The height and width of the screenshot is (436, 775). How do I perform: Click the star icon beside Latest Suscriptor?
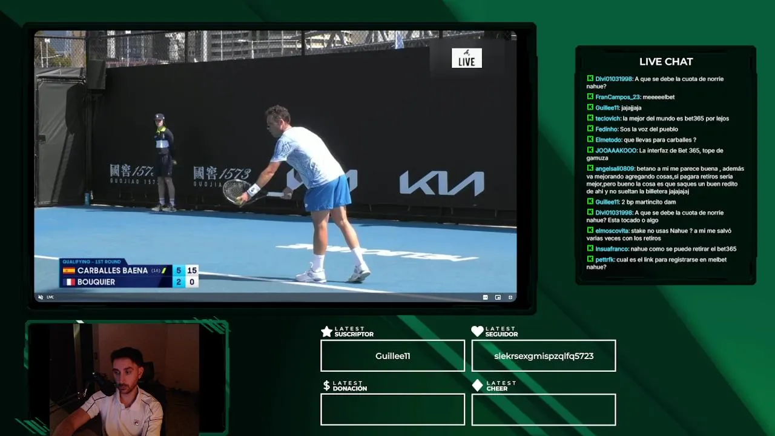[326, 331]
